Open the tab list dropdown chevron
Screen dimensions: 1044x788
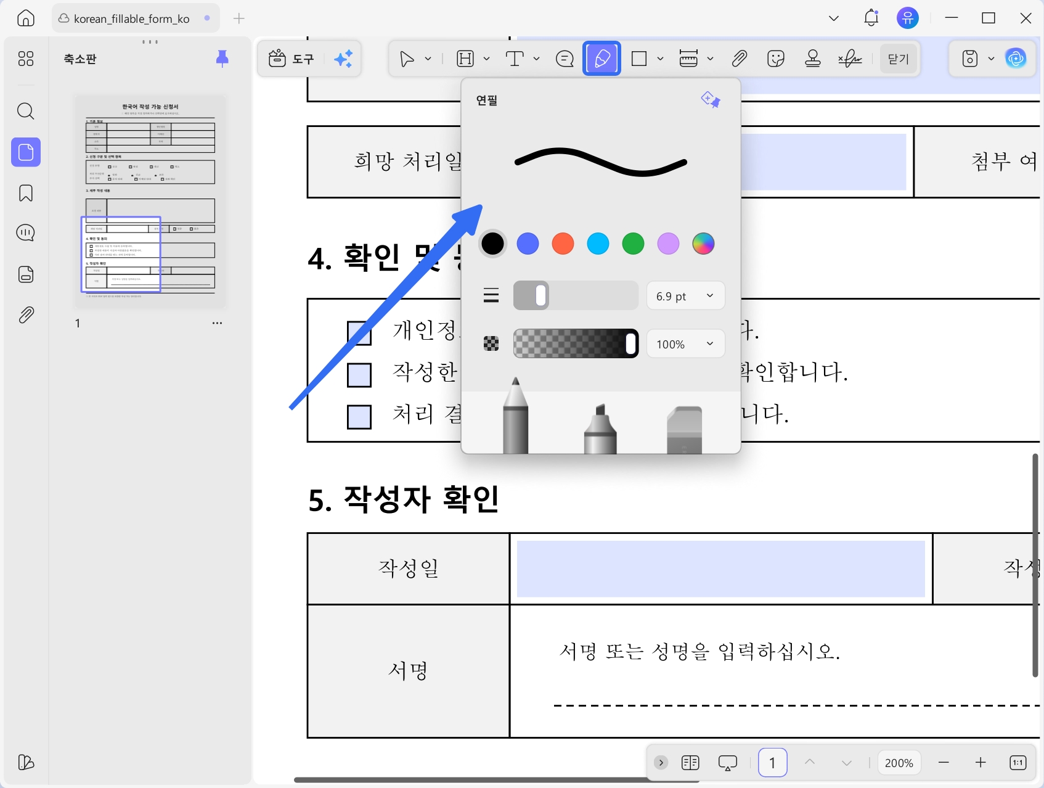pos(834,18)
